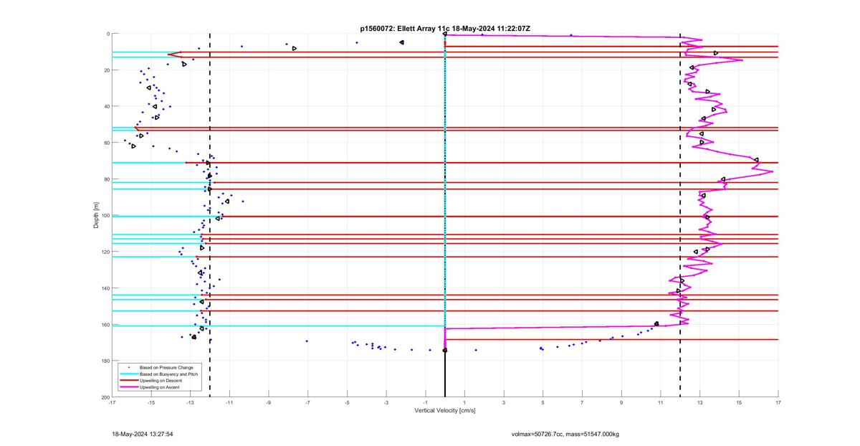This screenshot has width=860, height=446.
Task: Click the timestamp '18-May-2024 13:27:54'
Action: (x=143, y=434)
